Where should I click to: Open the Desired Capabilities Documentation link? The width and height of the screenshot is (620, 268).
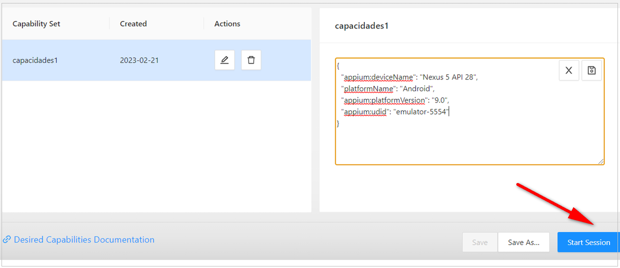[84, 239]
